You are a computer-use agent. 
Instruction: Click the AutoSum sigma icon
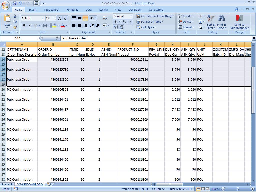201,16
